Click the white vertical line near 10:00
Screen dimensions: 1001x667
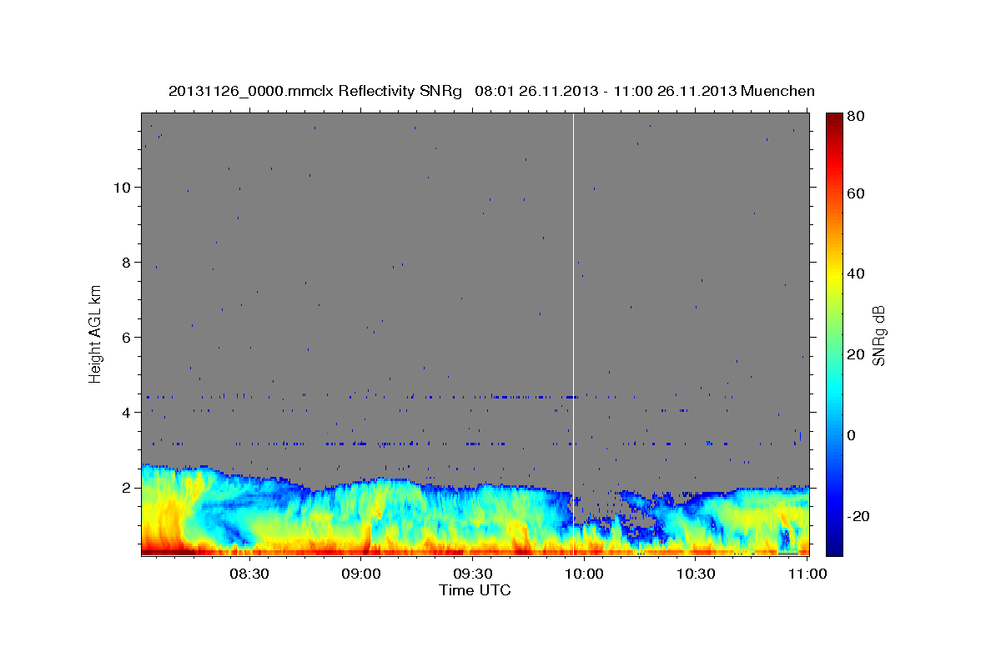coord(573,333)
